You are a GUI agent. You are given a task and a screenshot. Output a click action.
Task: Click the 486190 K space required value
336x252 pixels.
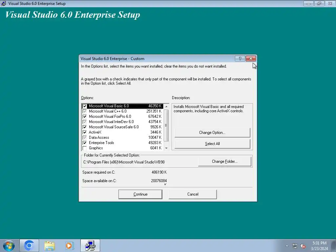(159, 172)
